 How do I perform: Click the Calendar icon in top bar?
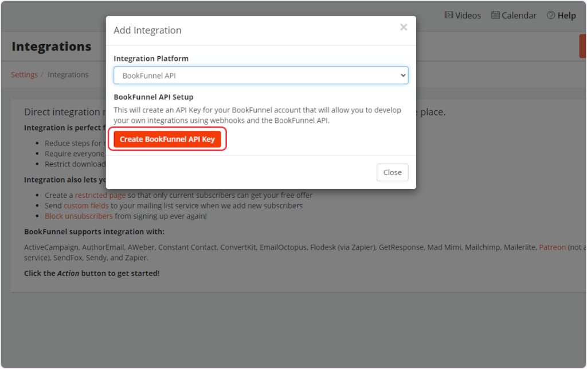tap(495, 15)
